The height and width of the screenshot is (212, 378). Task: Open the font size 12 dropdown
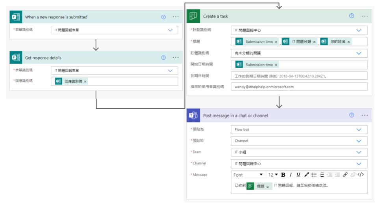(273, 175)
